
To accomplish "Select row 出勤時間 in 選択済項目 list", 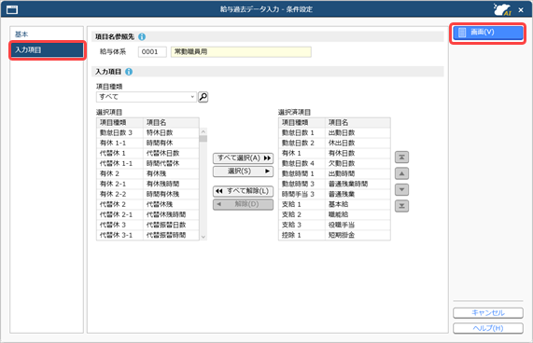I will click(x=334, y=173).
